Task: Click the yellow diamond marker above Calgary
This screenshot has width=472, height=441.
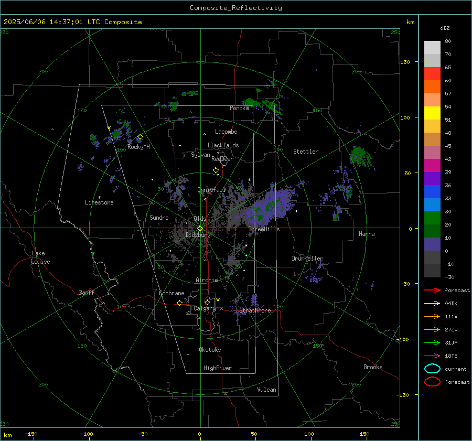Action: (207, 302)
